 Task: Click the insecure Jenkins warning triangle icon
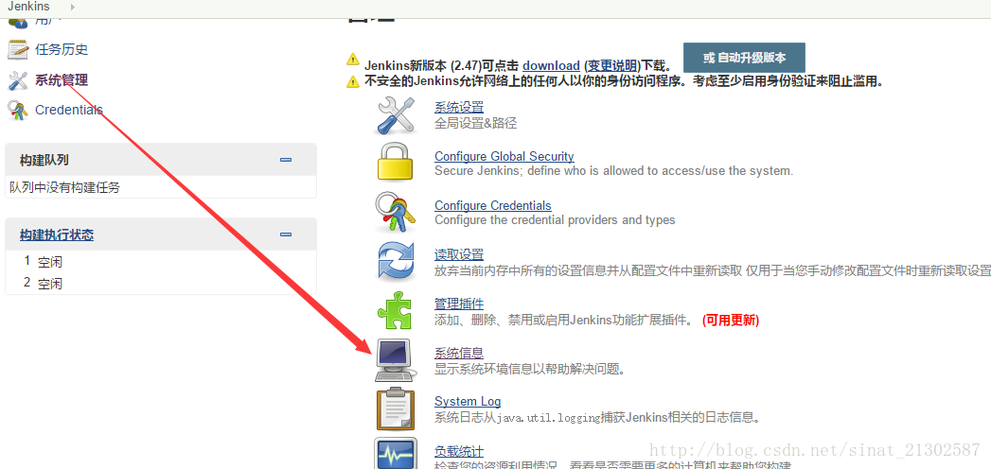tap(353, 80)
